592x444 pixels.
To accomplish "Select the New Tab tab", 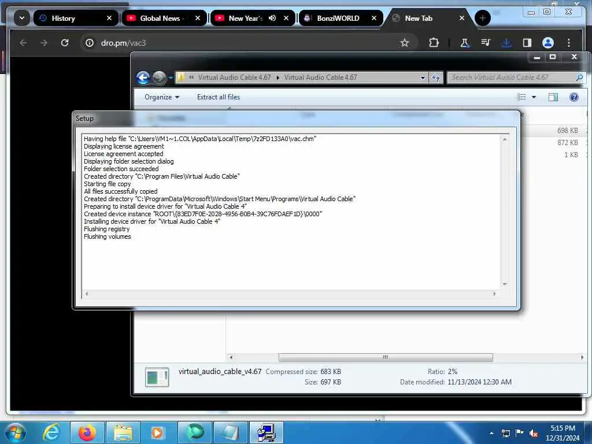I will (x=430, y=18).
